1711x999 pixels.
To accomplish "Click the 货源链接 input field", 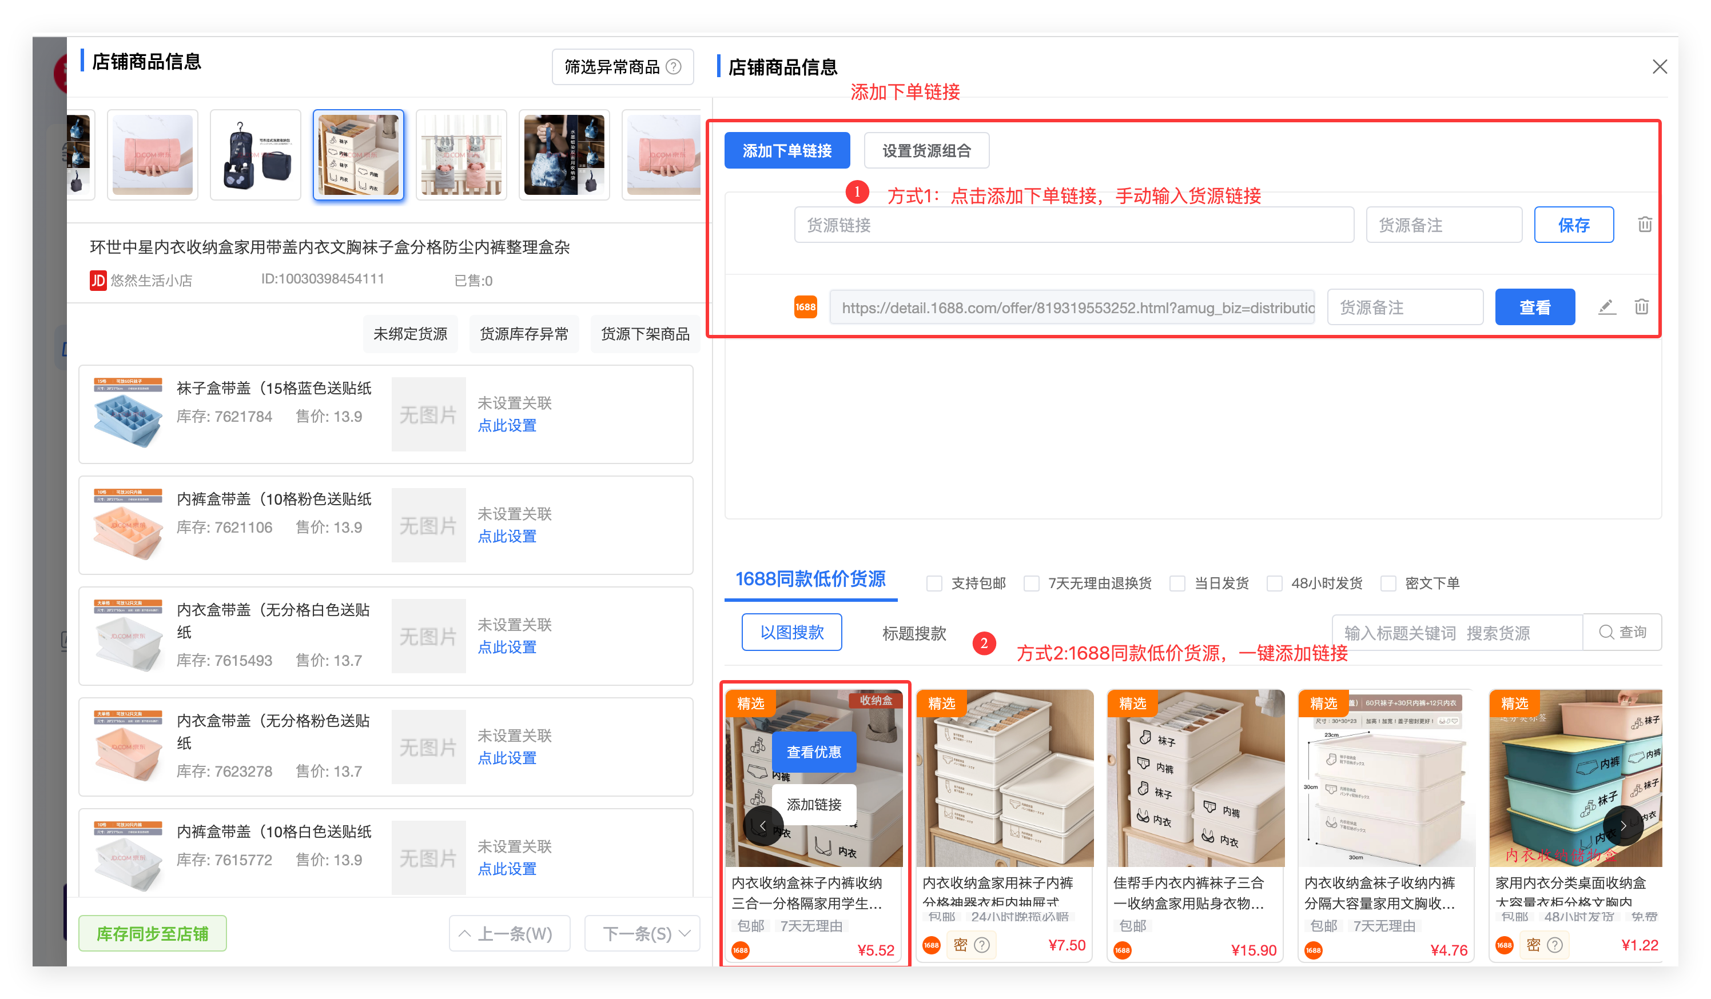I will pos(1073,225).
